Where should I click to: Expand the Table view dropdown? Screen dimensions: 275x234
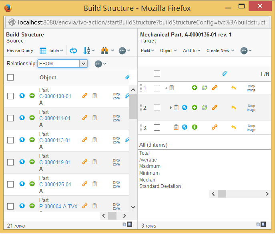click(52, 50)
